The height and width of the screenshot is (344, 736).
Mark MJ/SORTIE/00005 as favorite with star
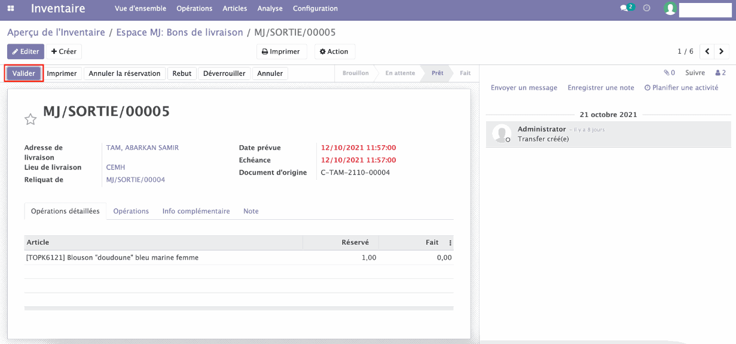[x=30, y=119]
